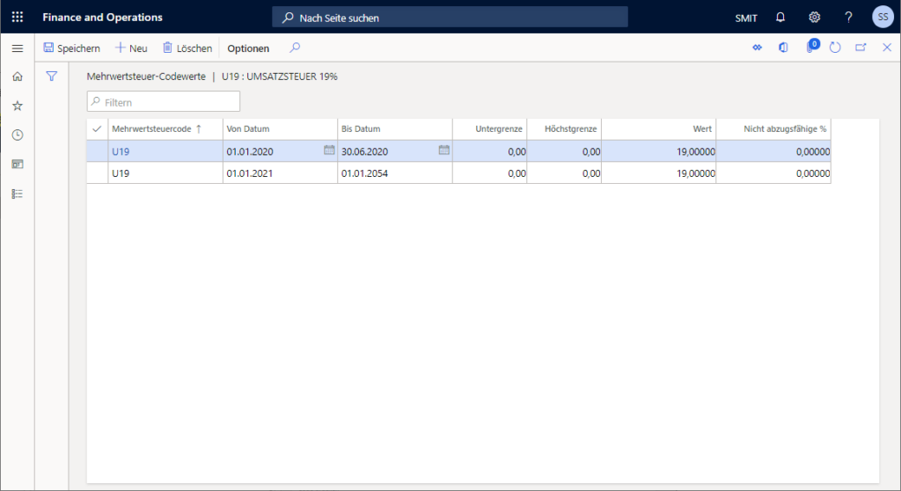This screenshot has height=491, width=901.
Task: Open Favorites star in sidebar
Action: tap(18, 106)
